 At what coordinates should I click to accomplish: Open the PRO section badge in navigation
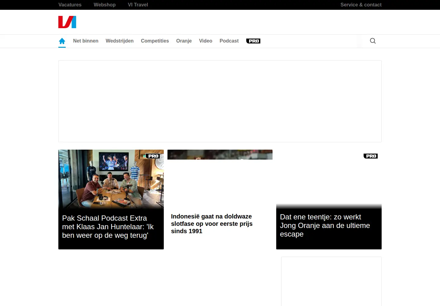pos(253,41)
